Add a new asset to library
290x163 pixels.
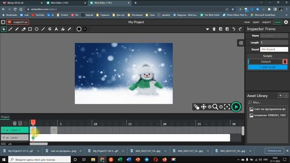point(280,96)
